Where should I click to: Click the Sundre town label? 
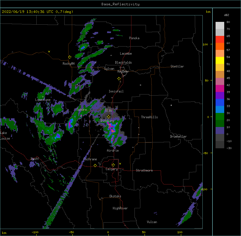[x=82, y=110]
